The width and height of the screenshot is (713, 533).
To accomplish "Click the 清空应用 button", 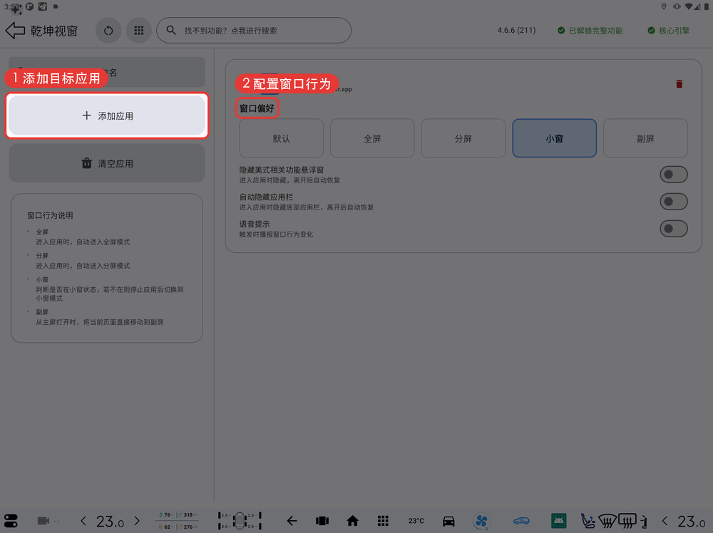I will click(107, 163).
